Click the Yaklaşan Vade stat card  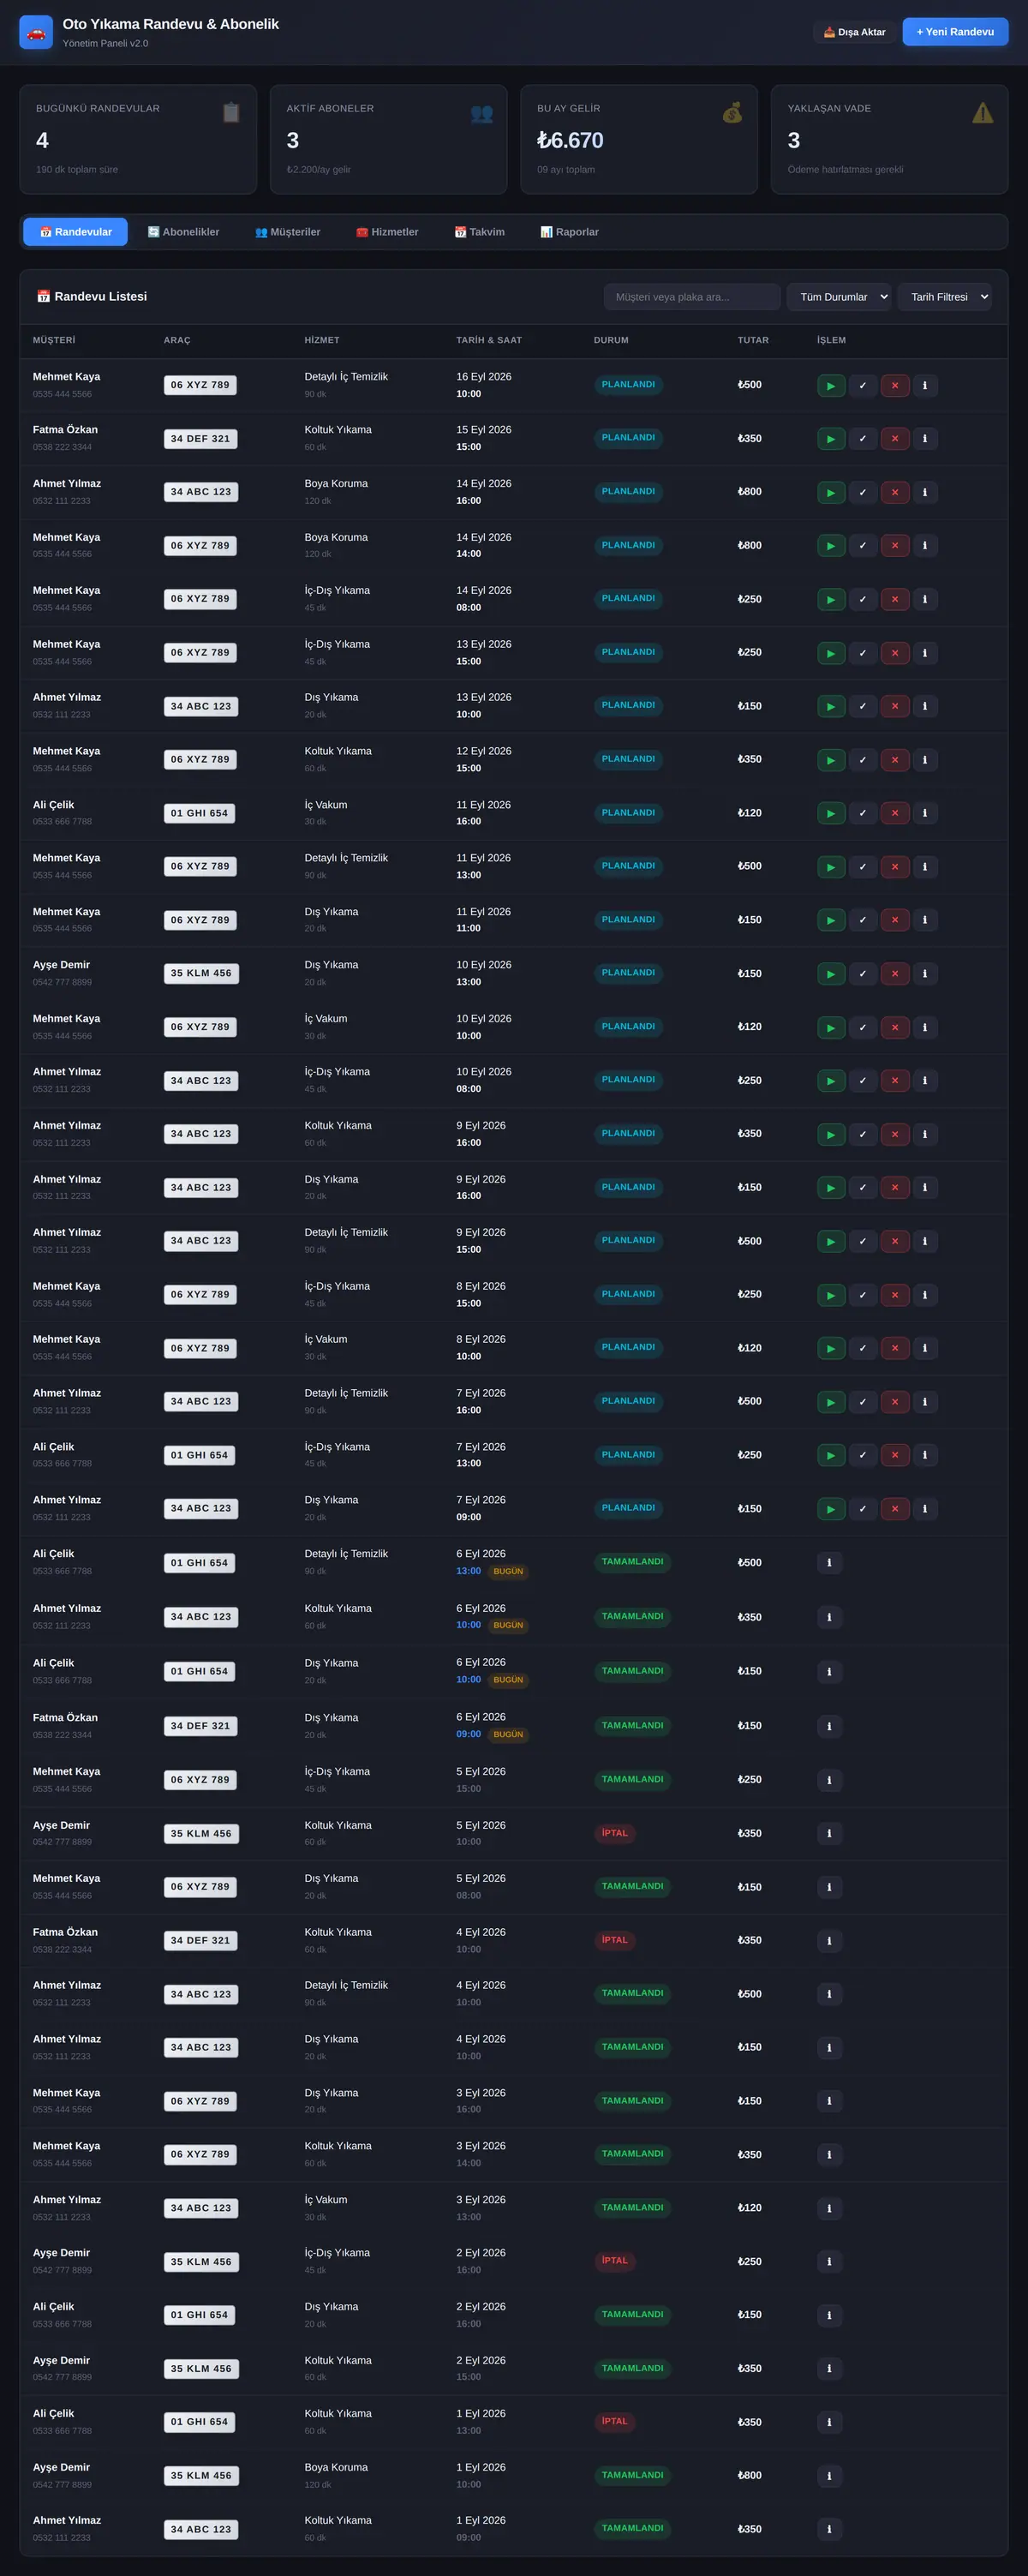point(889,139)
